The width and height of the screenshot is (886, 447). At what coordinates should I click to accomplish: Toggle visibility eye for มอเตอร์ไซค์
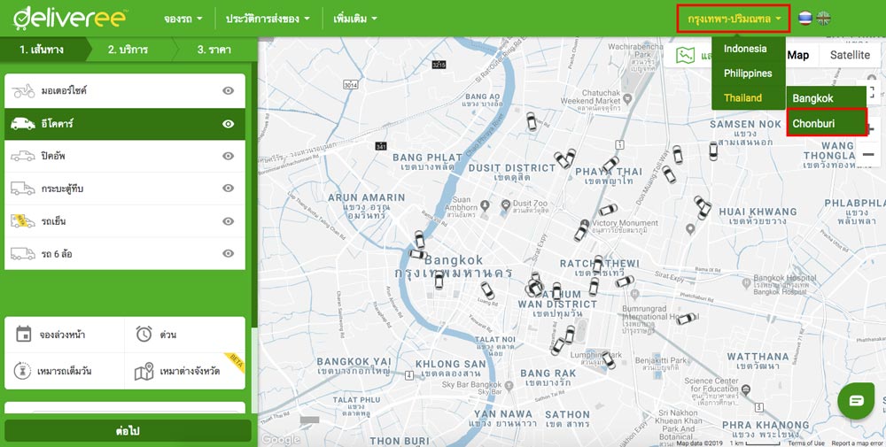point(228,90)
